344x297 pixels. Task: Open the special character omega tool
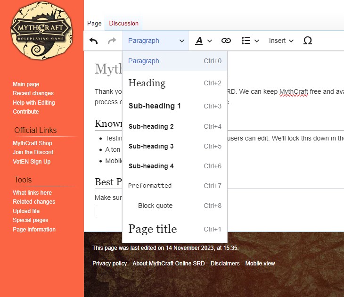pos(307,41)
